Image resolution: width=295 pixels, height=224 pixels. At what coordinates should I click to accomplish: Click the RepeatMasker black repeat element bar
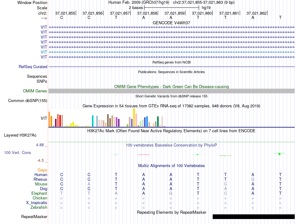click(254, 217)
